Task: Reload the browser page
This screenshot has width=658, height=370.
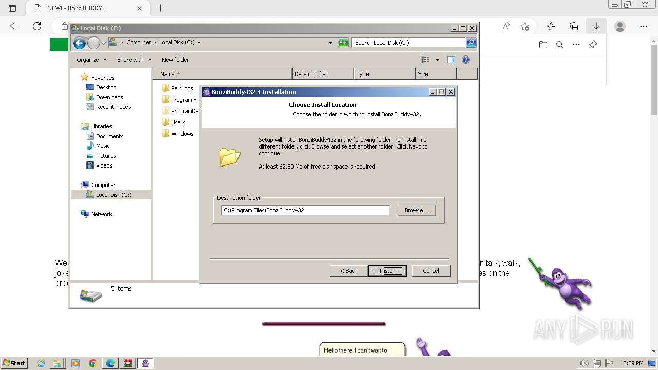Action: [37, 26]
